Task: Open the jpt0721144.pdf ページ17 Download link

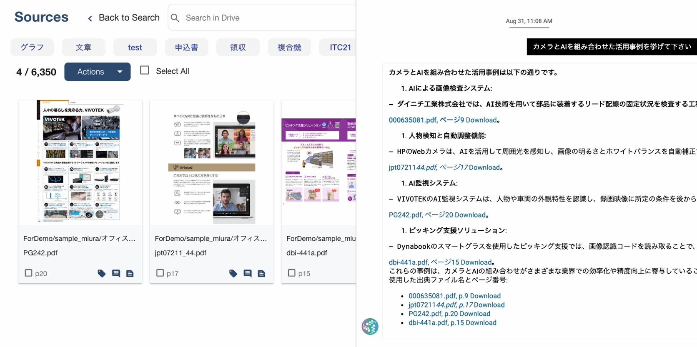Action: point(444,167)
